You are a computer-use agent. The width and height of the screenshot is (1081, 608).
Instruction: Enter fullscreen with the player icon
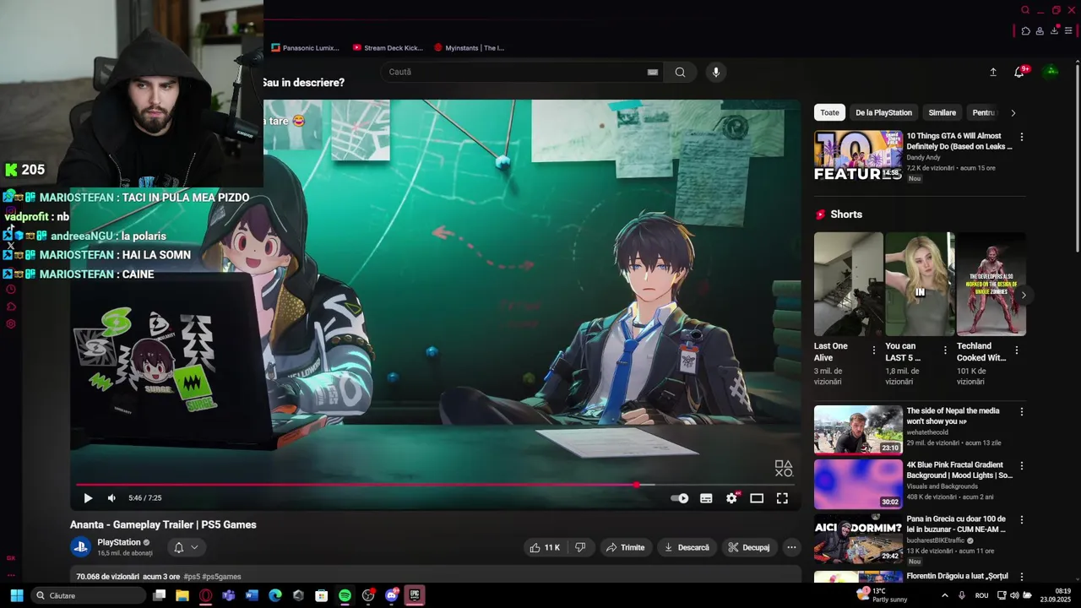coord(782,498)
